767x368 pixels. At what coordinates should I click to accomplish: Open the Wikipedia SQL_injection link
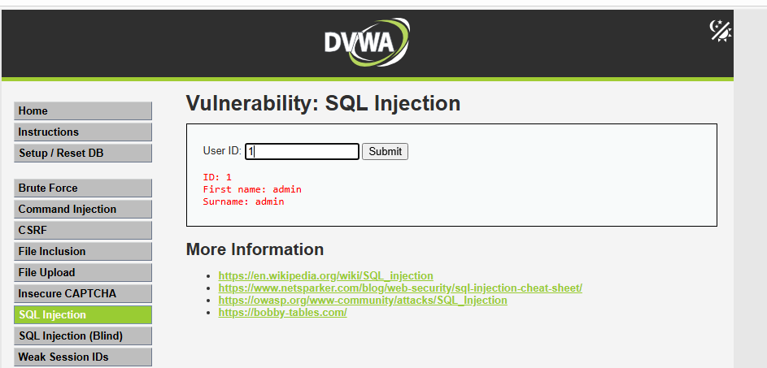pos(326,275)
